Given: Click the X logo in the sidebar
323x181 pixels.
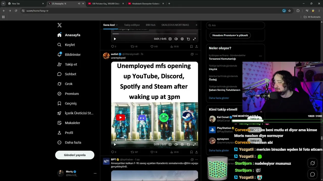Looking at the screenshot, I should (60, 25).
